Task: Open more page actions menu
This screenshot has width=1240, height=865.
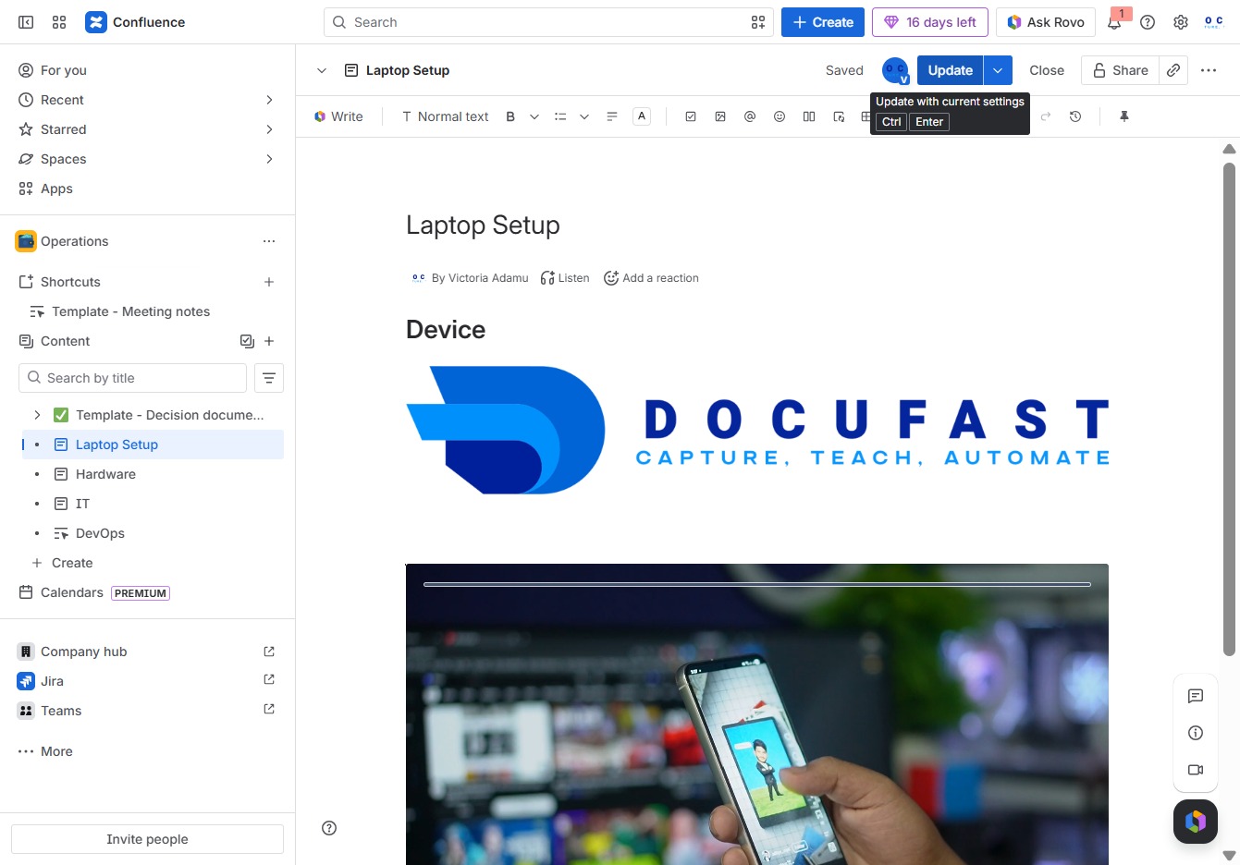Action: (x=1209, y=70)
